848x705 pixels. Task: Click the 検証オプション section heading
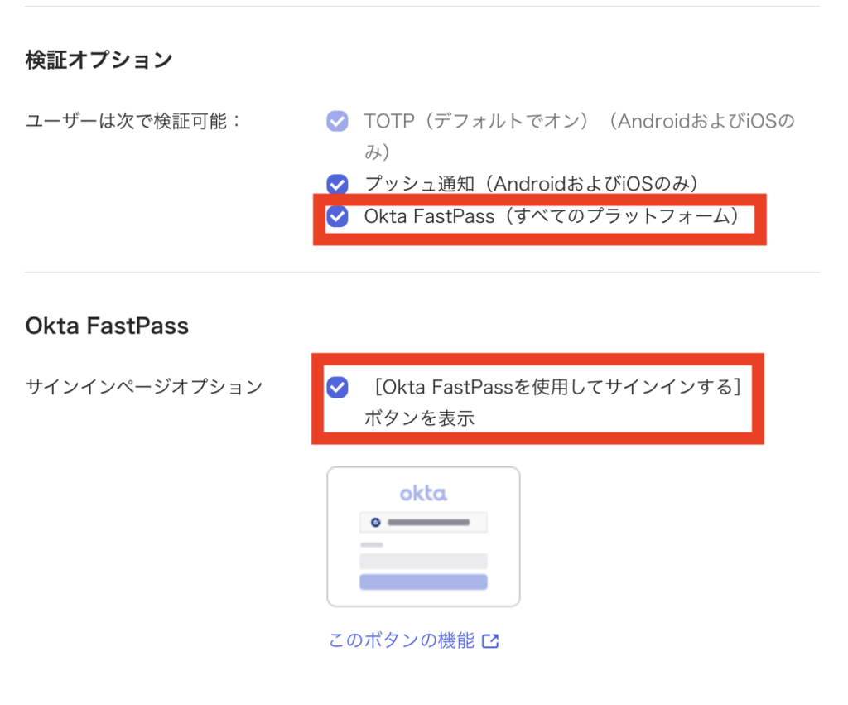[x=99, y=60]
